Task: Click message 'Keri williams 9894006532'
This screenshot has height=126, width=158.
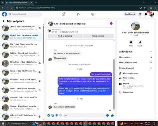Action: tap(64, 107)
